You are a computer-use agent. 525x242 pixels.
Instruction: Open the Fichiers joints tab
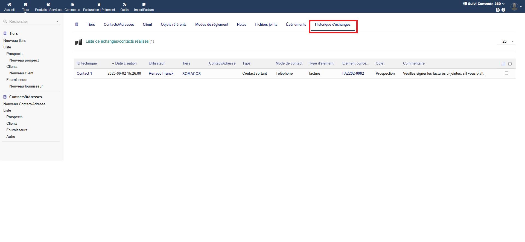pos(266,25)
